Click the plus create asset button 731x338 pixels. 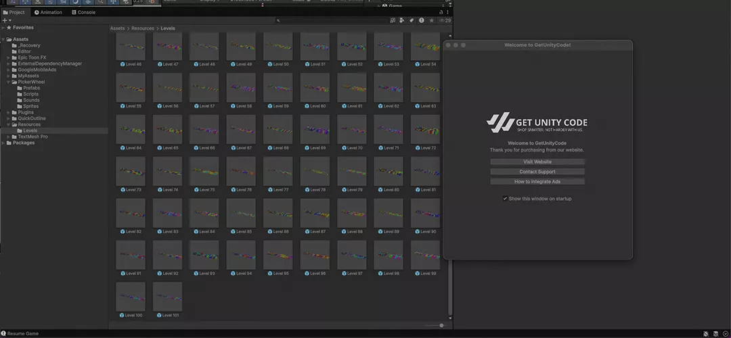[x=5, y=20]
